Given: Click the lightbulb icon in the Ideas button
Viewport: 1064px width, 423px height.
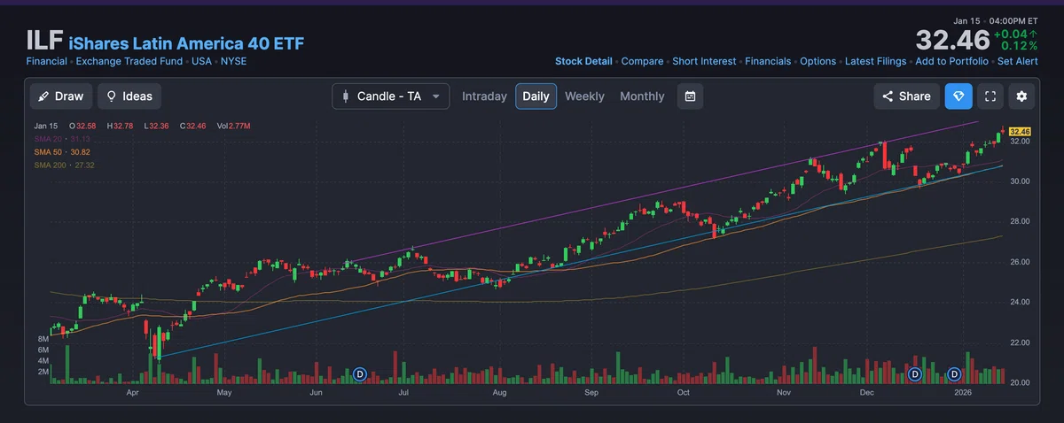Looking at the screenshot, I should coord(112,96).
